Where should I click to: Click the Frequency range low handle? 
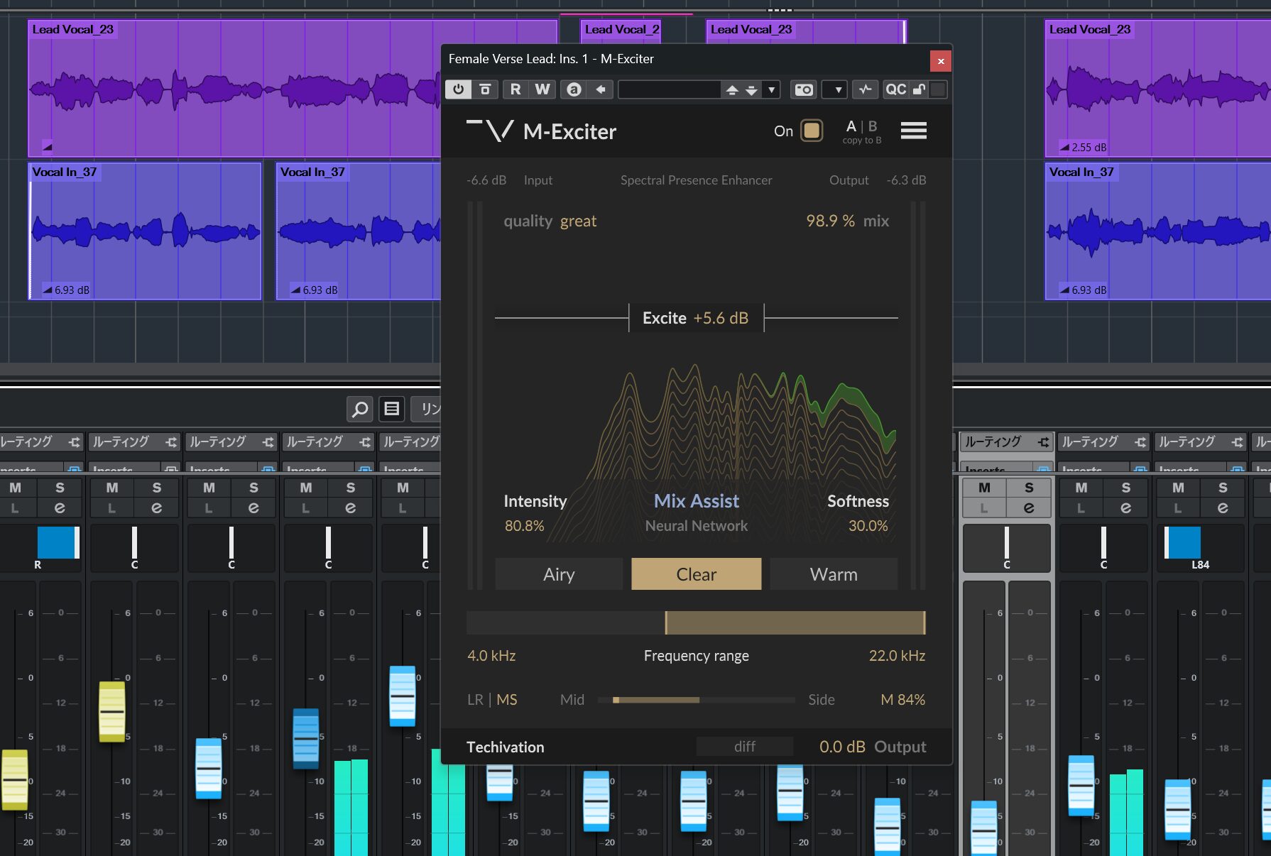click(665, 622)
